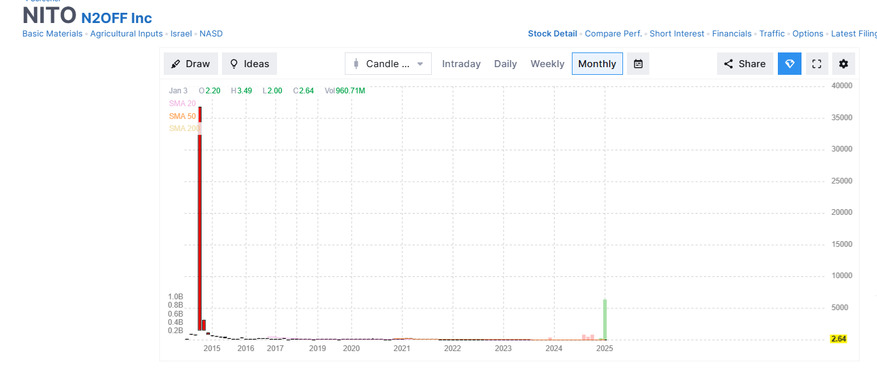Click the 40000 price axis label
This screenshot has height=369, width=877.
click(x=842, y=86)
